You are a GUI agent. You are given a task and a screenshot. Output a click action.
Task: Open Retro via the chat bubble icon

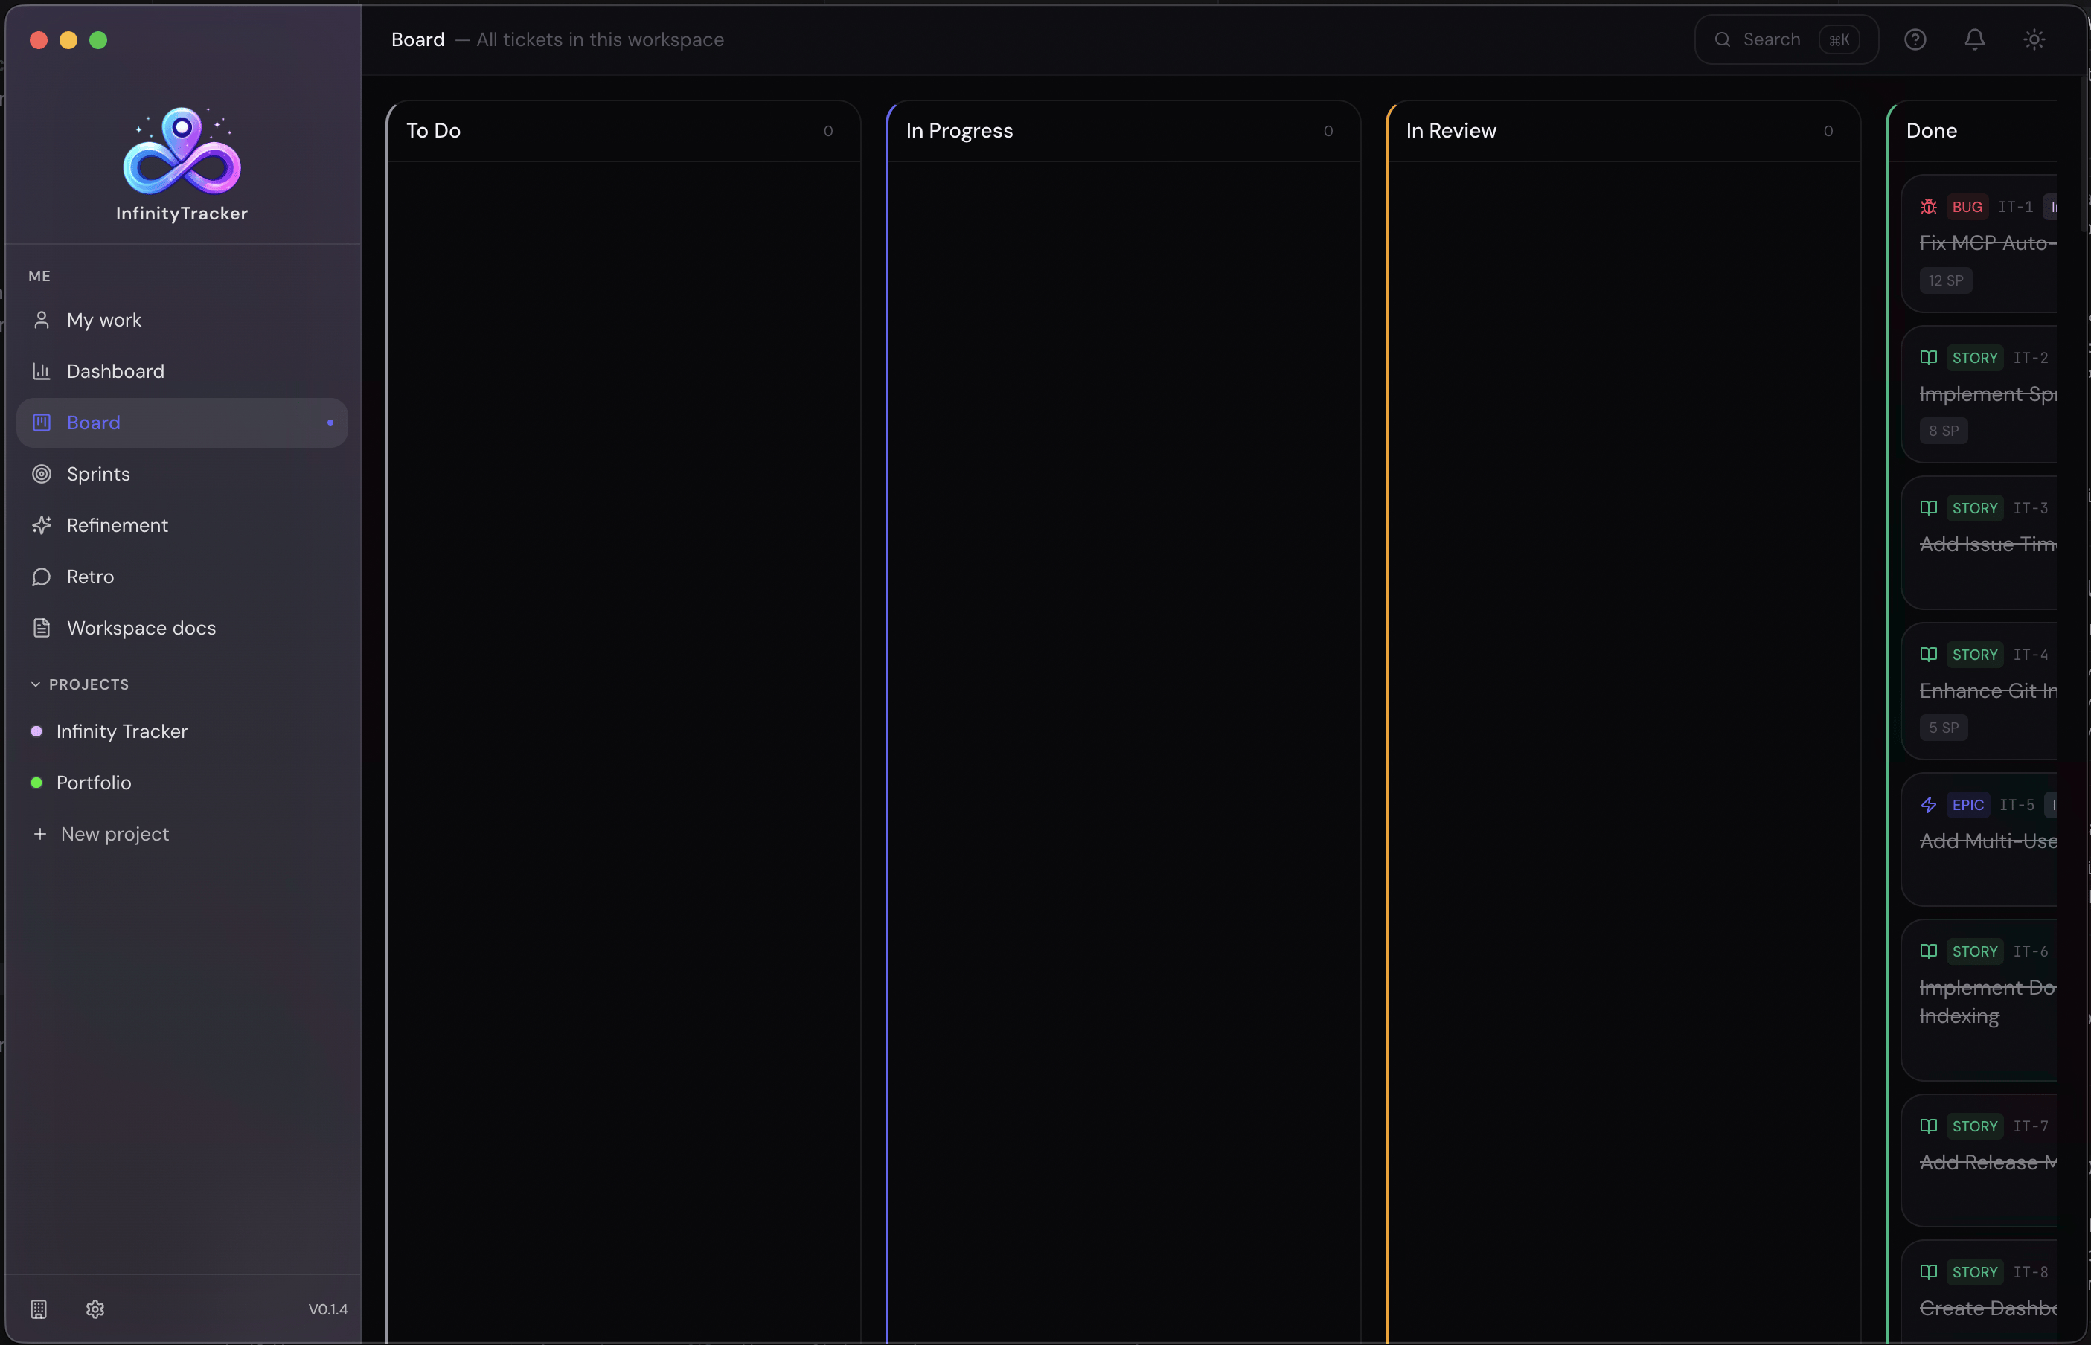41,577
